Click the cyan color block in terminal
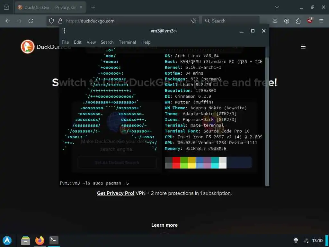This screenshot has height=247, width=329. tap(215, 162)
